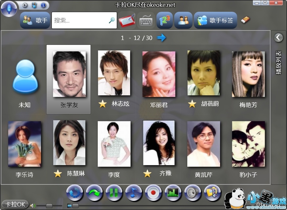Click the two-people singer group icon
The image size is (287, 210).
point(183,20)
